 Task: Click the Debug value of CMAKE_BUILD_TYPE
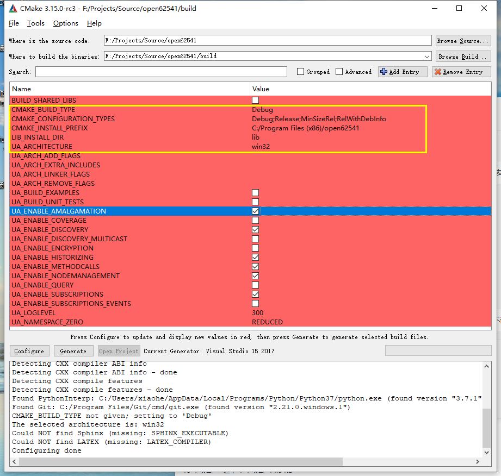tap(262, 110)
